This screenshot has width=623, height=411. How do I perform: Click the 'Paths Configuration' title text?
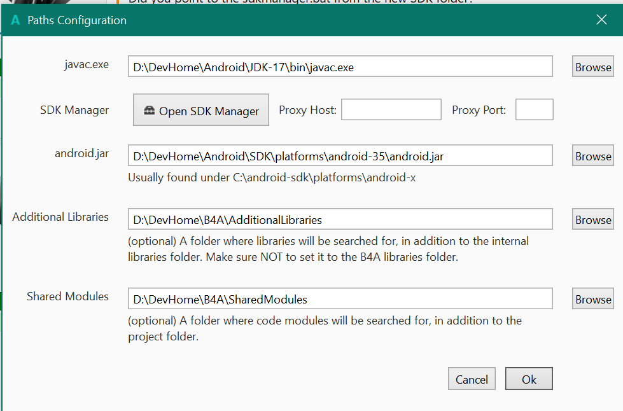(x=77, y=20)
